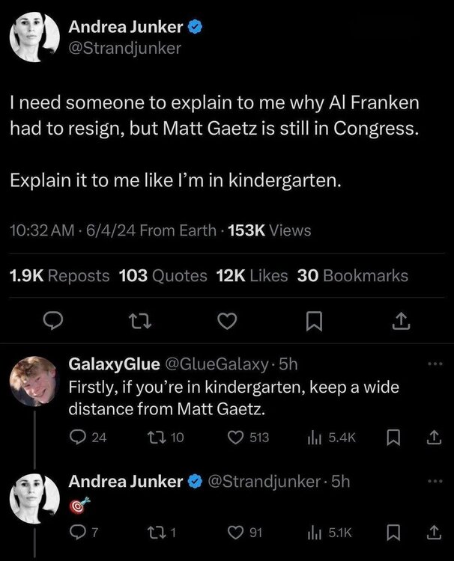Show the 12K Likes list
Viewport: 454px width, 561px height.
(x=252, y=276)
